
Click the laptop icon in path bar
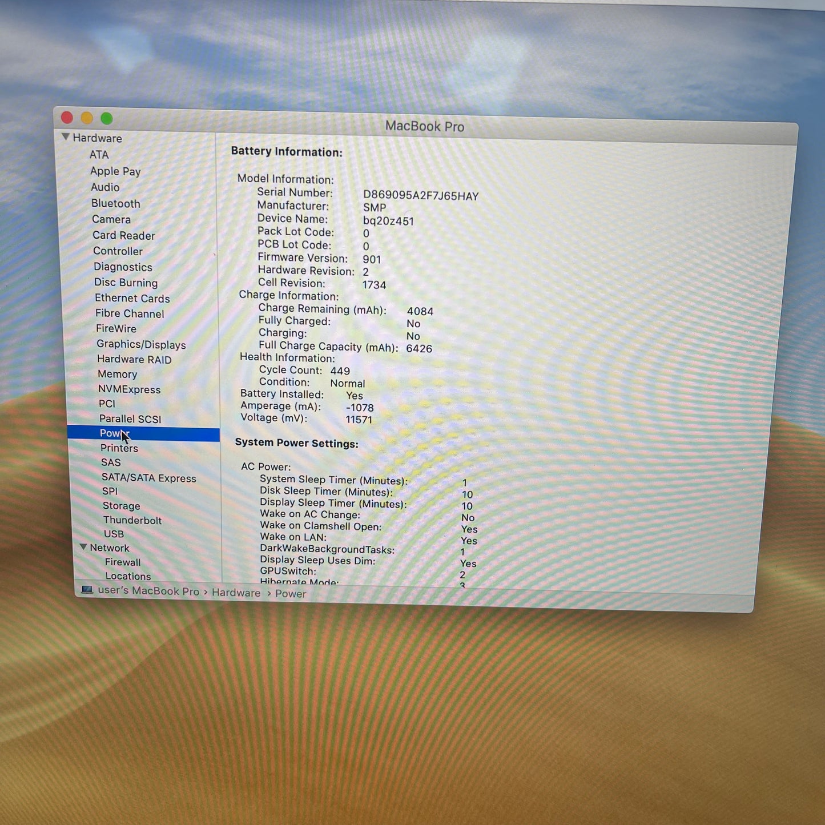point(87,590)
